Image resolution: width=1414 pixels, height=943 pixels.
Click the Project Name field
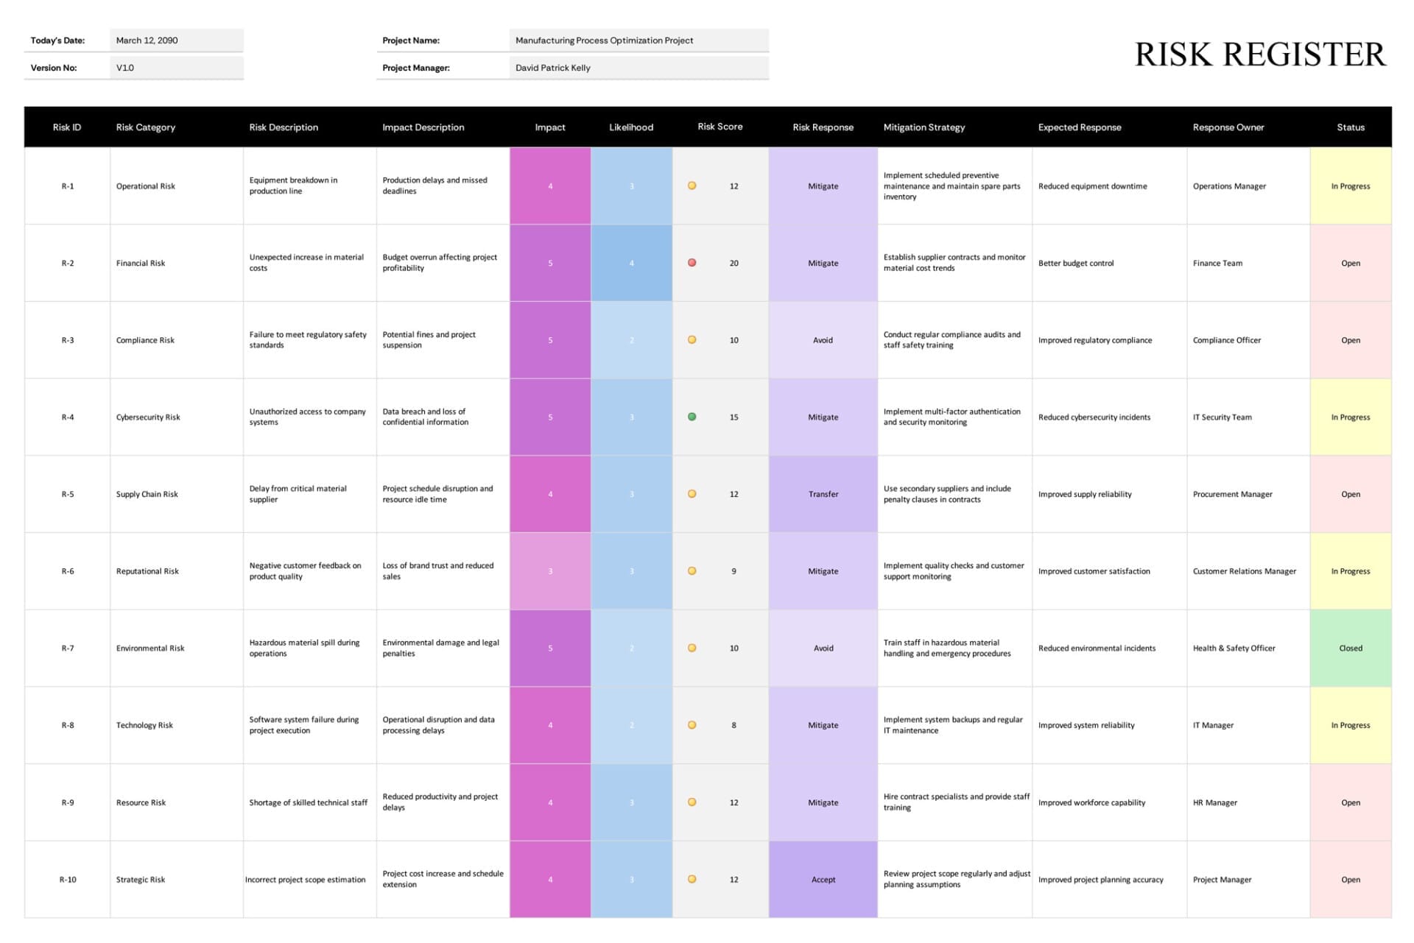(x=638, y=40)
